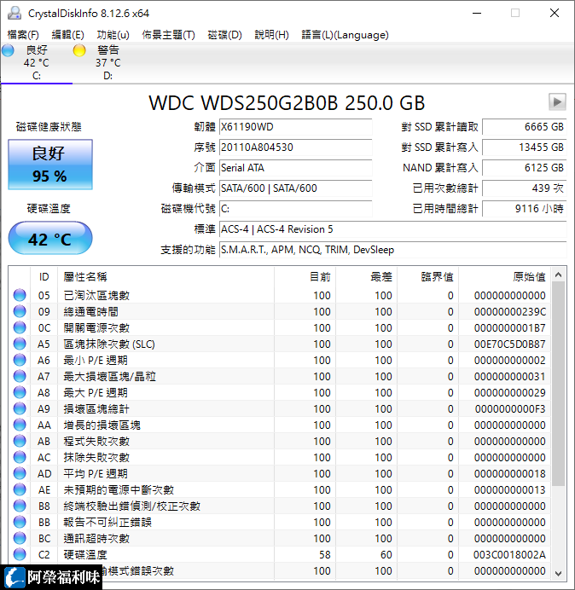Click the firmware field X61190WD

(x=295, y=127)
